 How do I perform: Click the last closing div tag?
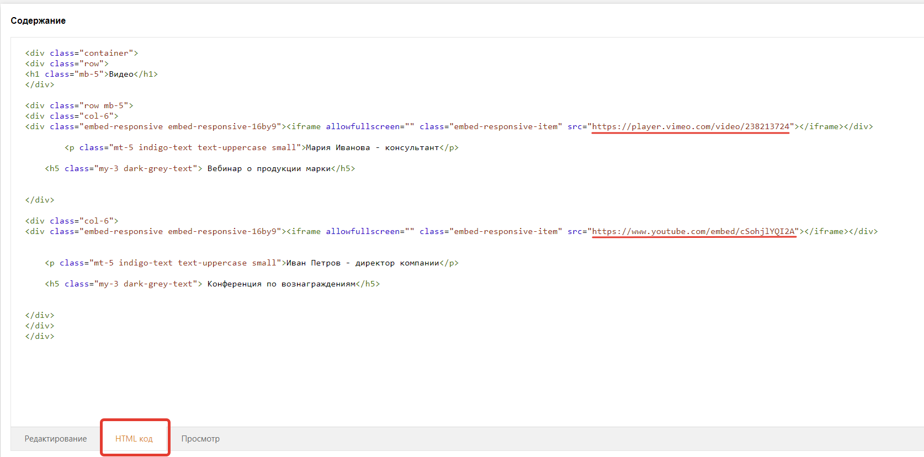[x=40, y=336]
